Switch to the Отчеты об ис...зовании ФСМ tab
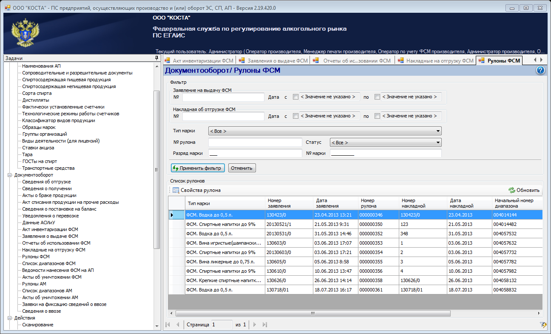The width and height of the screenshot is (551, 334). click(352, 61)
